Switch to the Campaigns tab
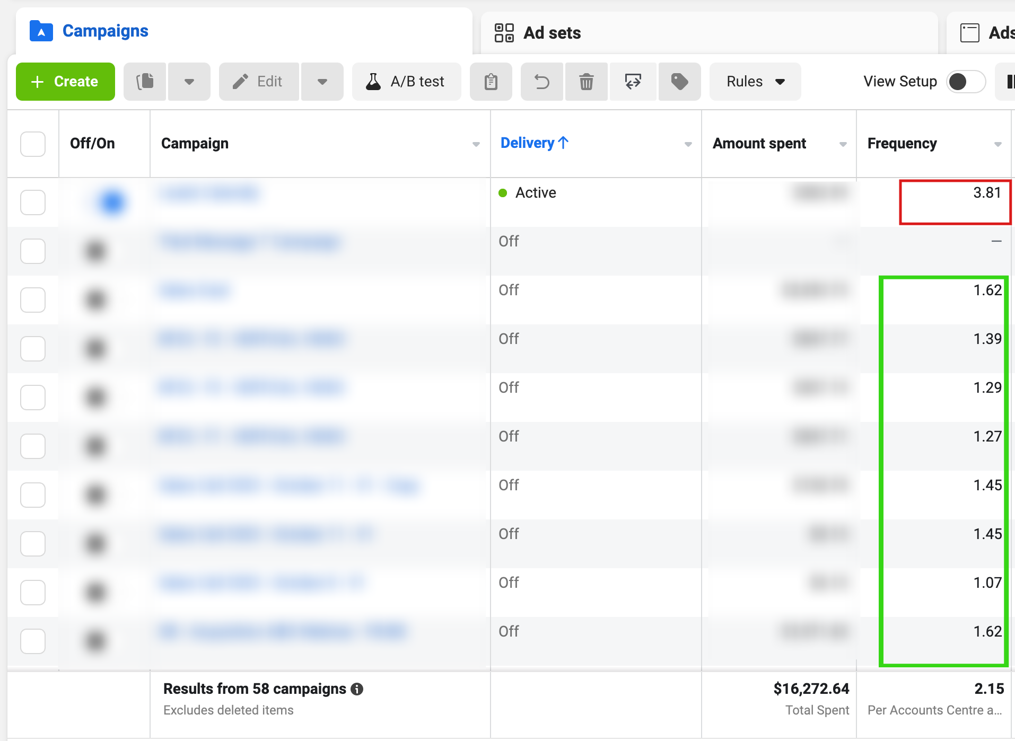Image resolution: width=1015 pixels, height=741 pixels. tap(244, 31)
